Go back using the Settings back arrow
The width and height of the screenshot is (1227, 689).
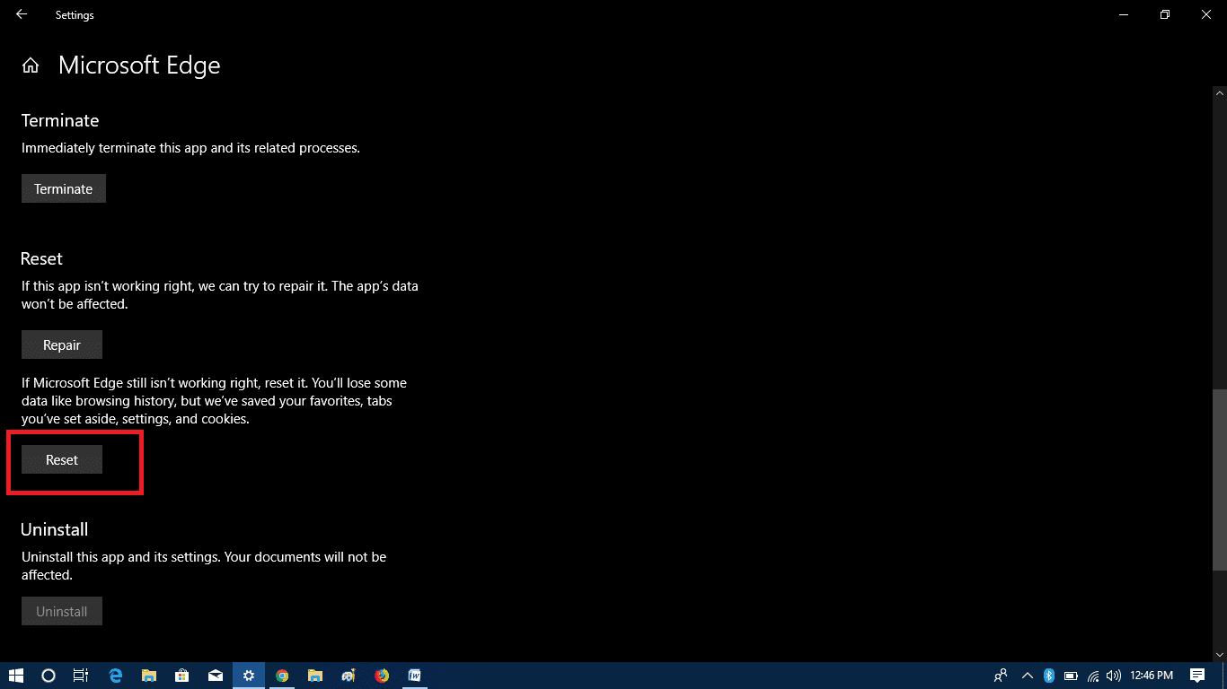[21, 14]
